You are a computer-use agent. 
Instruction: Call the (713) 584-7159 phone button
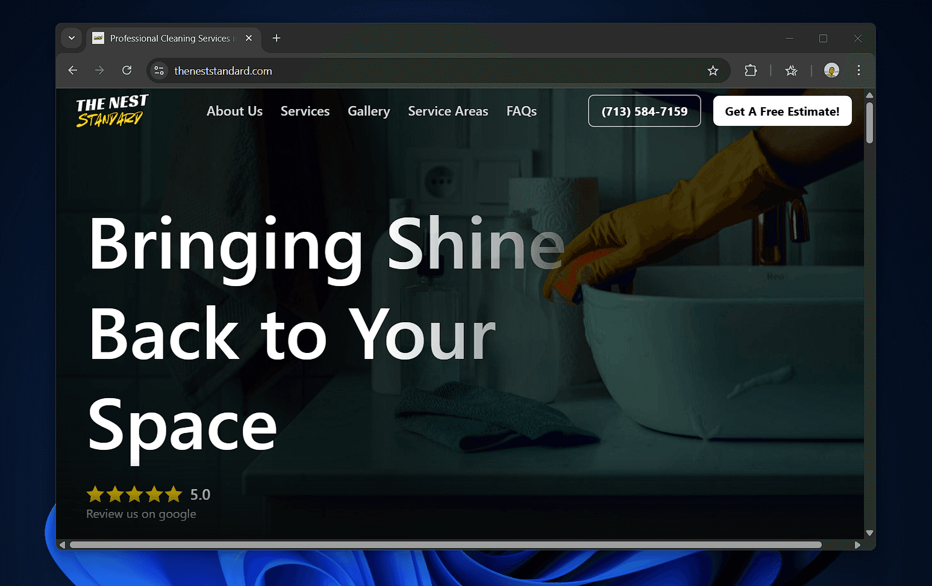(644, 111)
